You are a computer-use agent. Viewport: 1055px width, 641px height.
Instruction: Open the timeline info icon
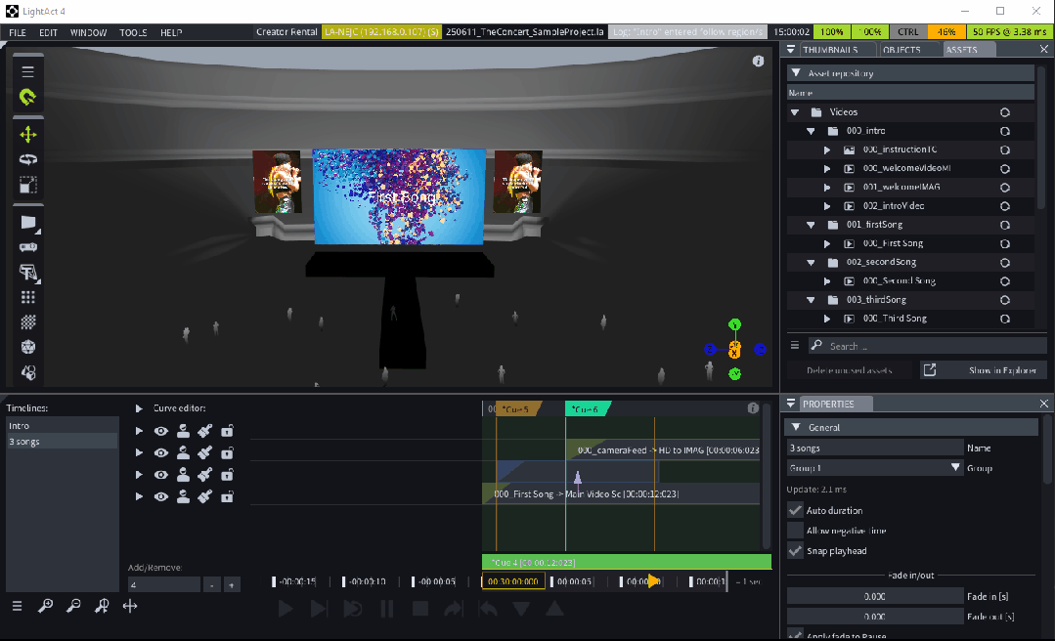[753, 408]
